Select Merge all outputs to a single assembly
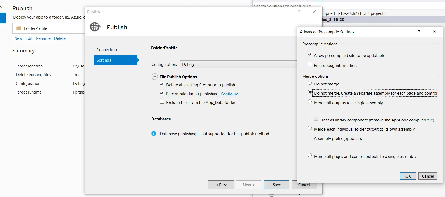The height and width of the screenshot is (197, 445). tap(310, 102)
